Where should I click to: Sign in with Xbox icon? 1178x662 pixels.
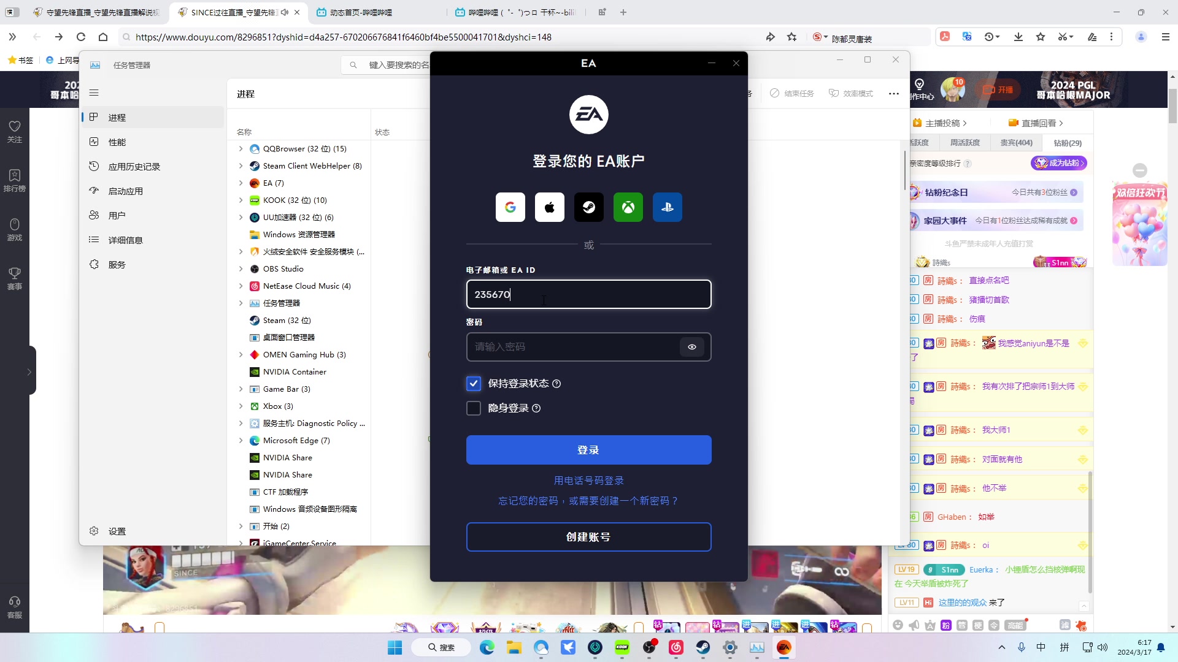628,207
